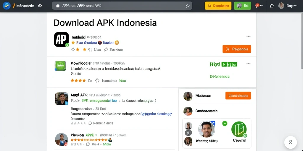Open the black AP app icon
Viewport: 303px width, 151px height.
(x=62, y=40)
